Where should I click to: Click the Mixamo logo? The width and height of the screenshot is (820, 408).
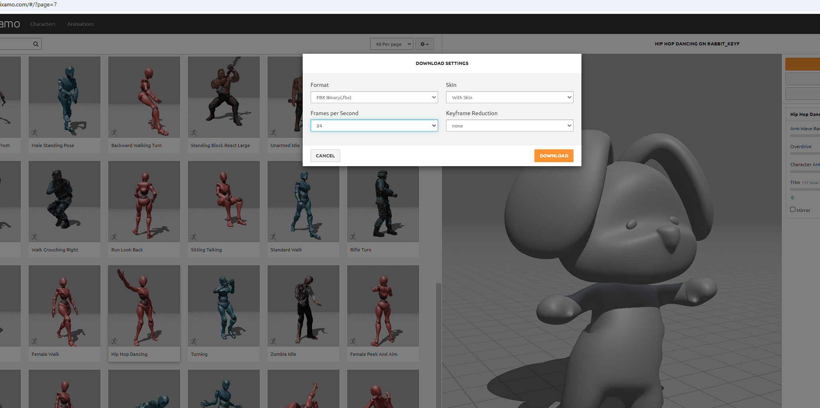(x=10, y=24)
